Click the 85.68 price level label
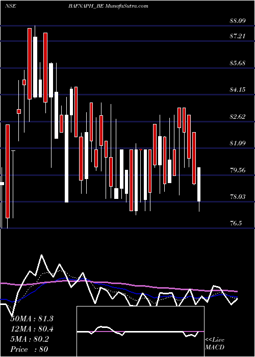The height and width of the screenshot is (357, 255). coord(238,63)
